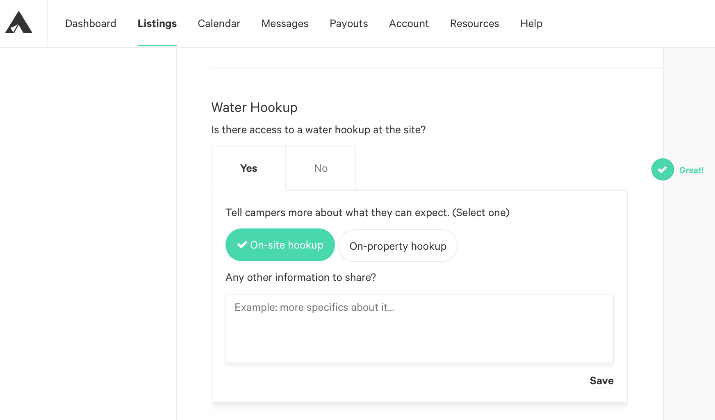Click the Water Hookup heading
Screen dimensions: 715x420
point(254,107)
